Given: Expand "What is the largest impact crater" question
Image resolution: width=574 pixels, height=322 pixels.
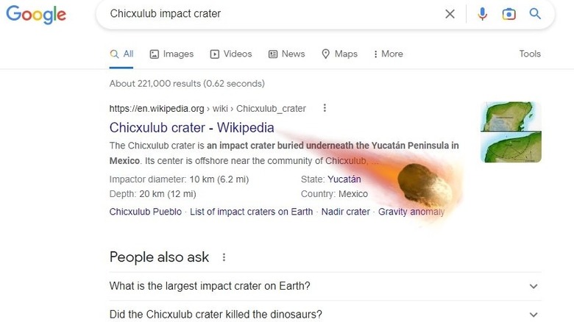Looking at the screenshot, I should point(534,287).
